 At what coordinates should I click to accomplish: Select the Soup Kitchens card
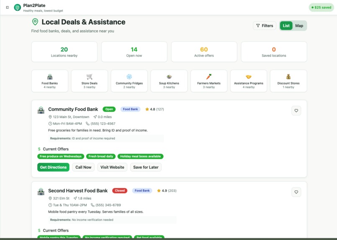(169, 81)
